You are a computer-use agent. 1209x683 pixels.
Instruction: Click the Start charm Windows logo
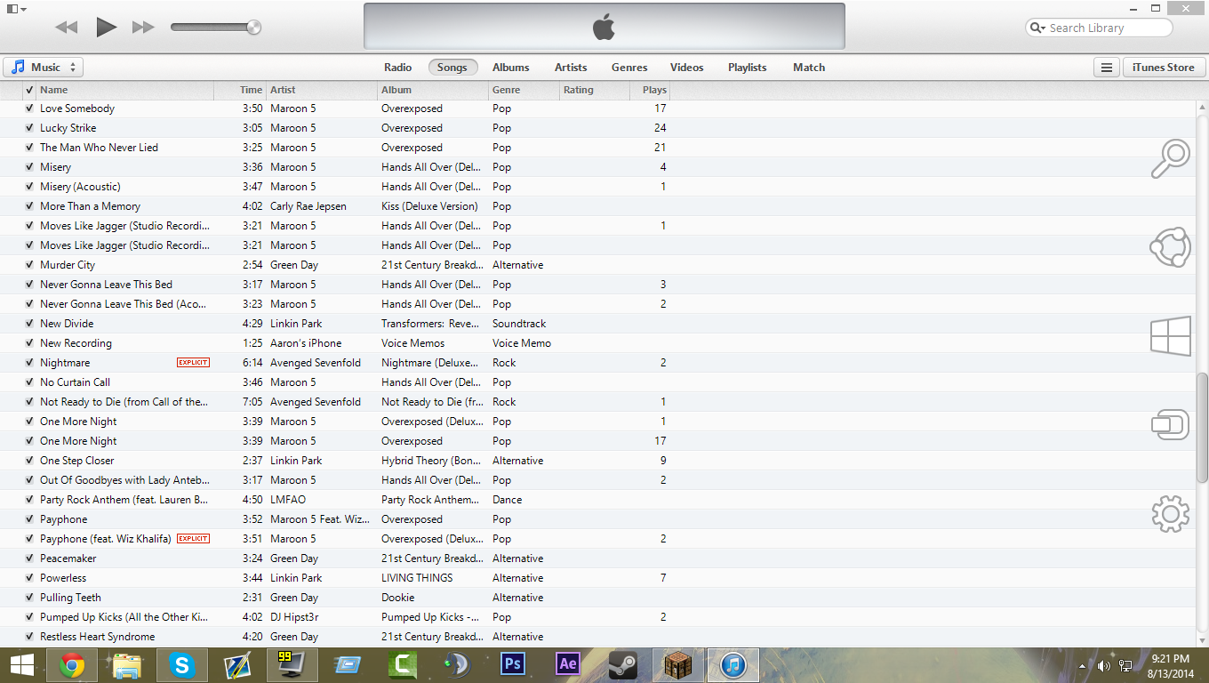(1170, 337)
